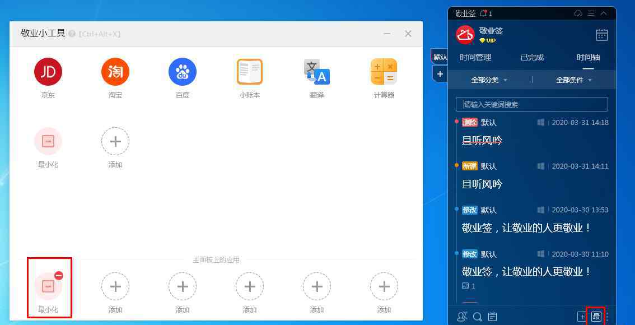Open the 京东 JD shortcut icon
This screenshot has height=325, width=635.
pos(48,72)
